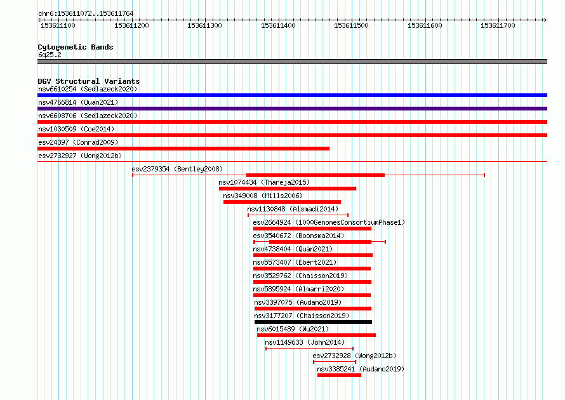
Task: Open the nsv1030509 (Coe2014) label
Action: coord(76,129)
